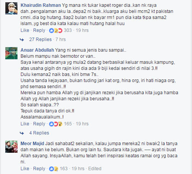Open Khairudin Rahman's profile picture
The height and width of the screenshot is (174, 192).
[x=11, y=8]
